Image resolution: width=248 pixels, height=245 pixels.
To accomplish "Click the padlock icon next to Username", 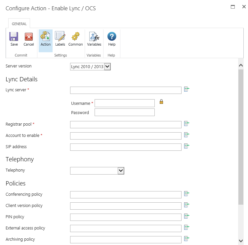I will [x=161, y=102].
